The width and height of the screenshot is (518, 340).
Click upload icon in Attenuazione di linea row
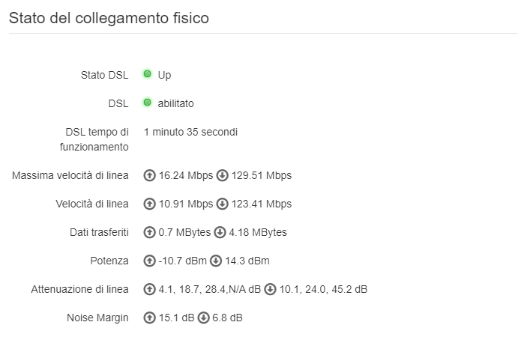pos(149,289)
